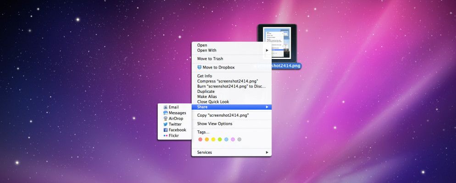Click the Flickr dots icon
The width and height of the screenshot is (456, 183).
166,135
